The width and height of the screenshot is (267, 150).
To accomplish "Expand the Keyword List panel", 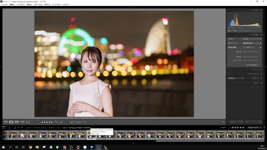I will pyautogui.click(x=261, y=74).
